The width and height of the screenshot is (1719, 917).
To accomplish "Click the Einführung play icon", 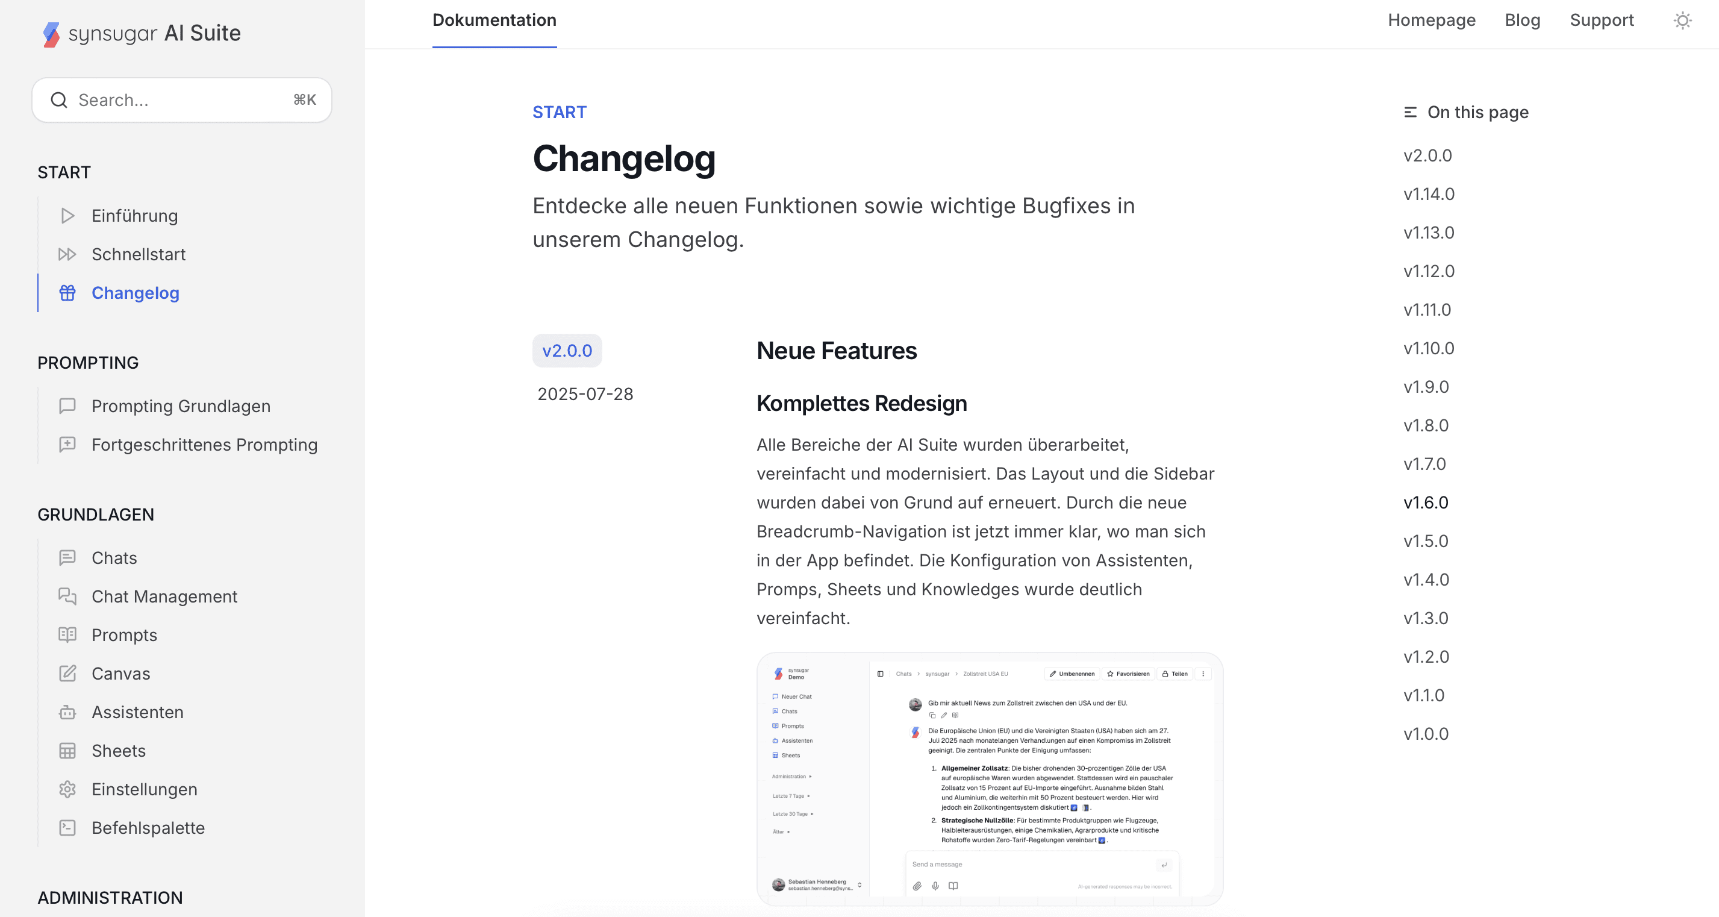I will click(67, 216).
